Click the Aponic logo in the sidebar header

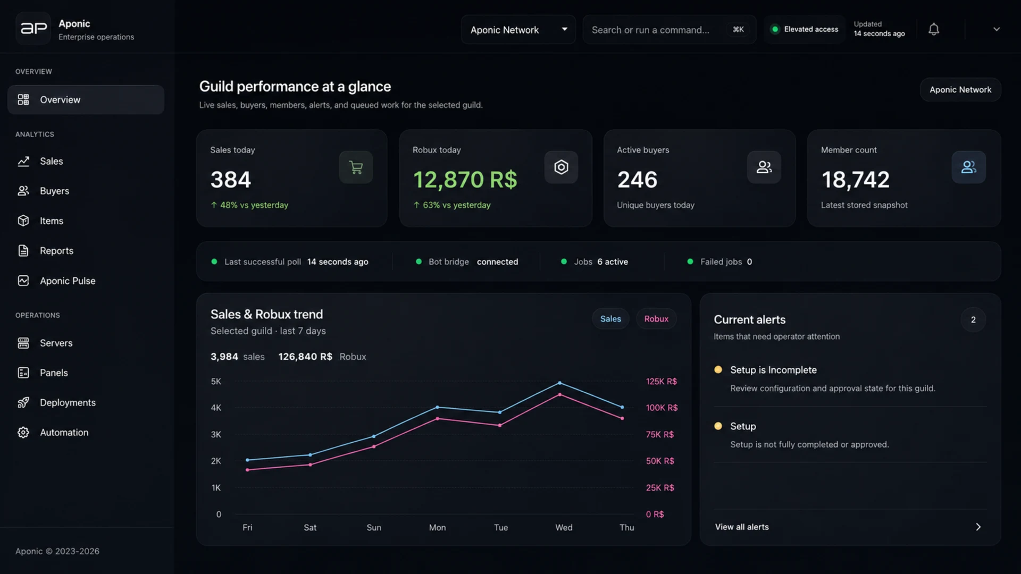click(33, 29)
